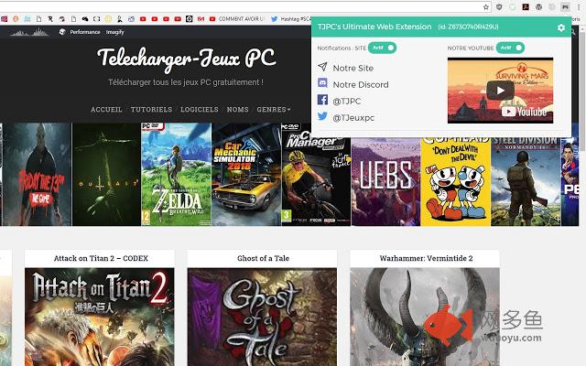Click the Twitter bird icon in popup
Viewport: 586px width, 366px height.
(322, 116)
